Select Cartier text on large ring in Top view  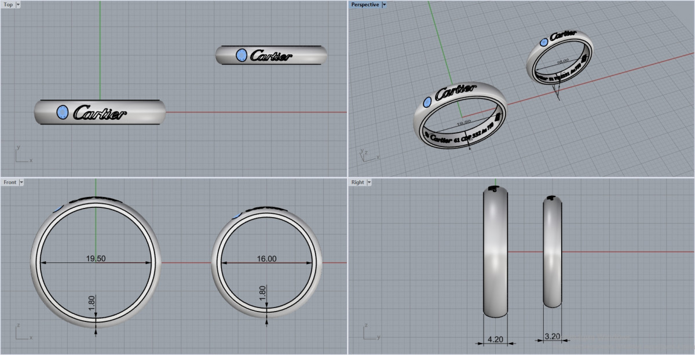[x=100, y=113]
